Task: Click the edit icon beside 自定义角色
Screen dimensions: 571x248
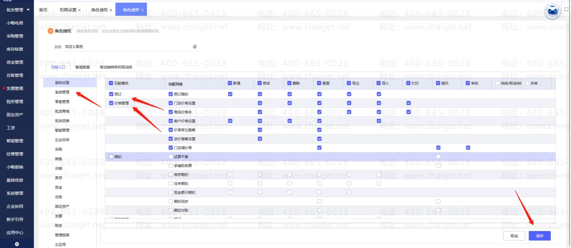Action: pos(195,46)
